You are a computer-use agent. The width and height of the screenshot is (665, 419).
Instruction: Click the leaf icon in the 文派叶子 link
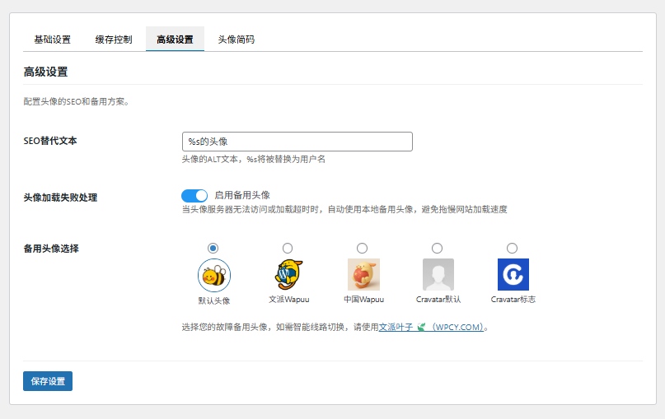[421, 327]
